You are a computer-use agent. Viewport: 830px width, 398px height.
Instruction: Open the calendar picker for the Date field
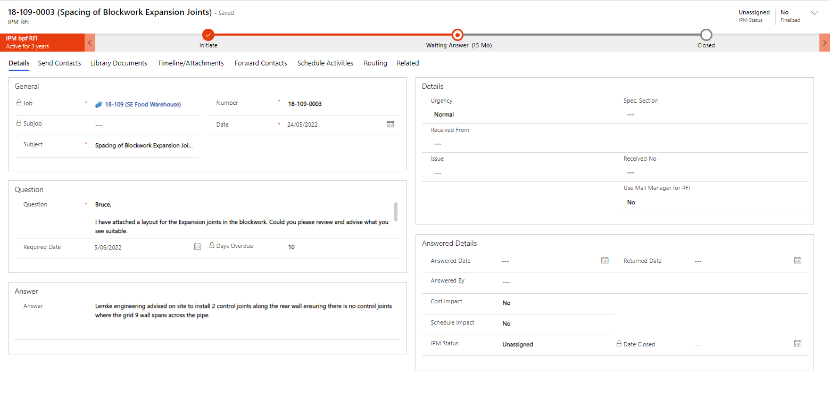[x=390, y=124]
